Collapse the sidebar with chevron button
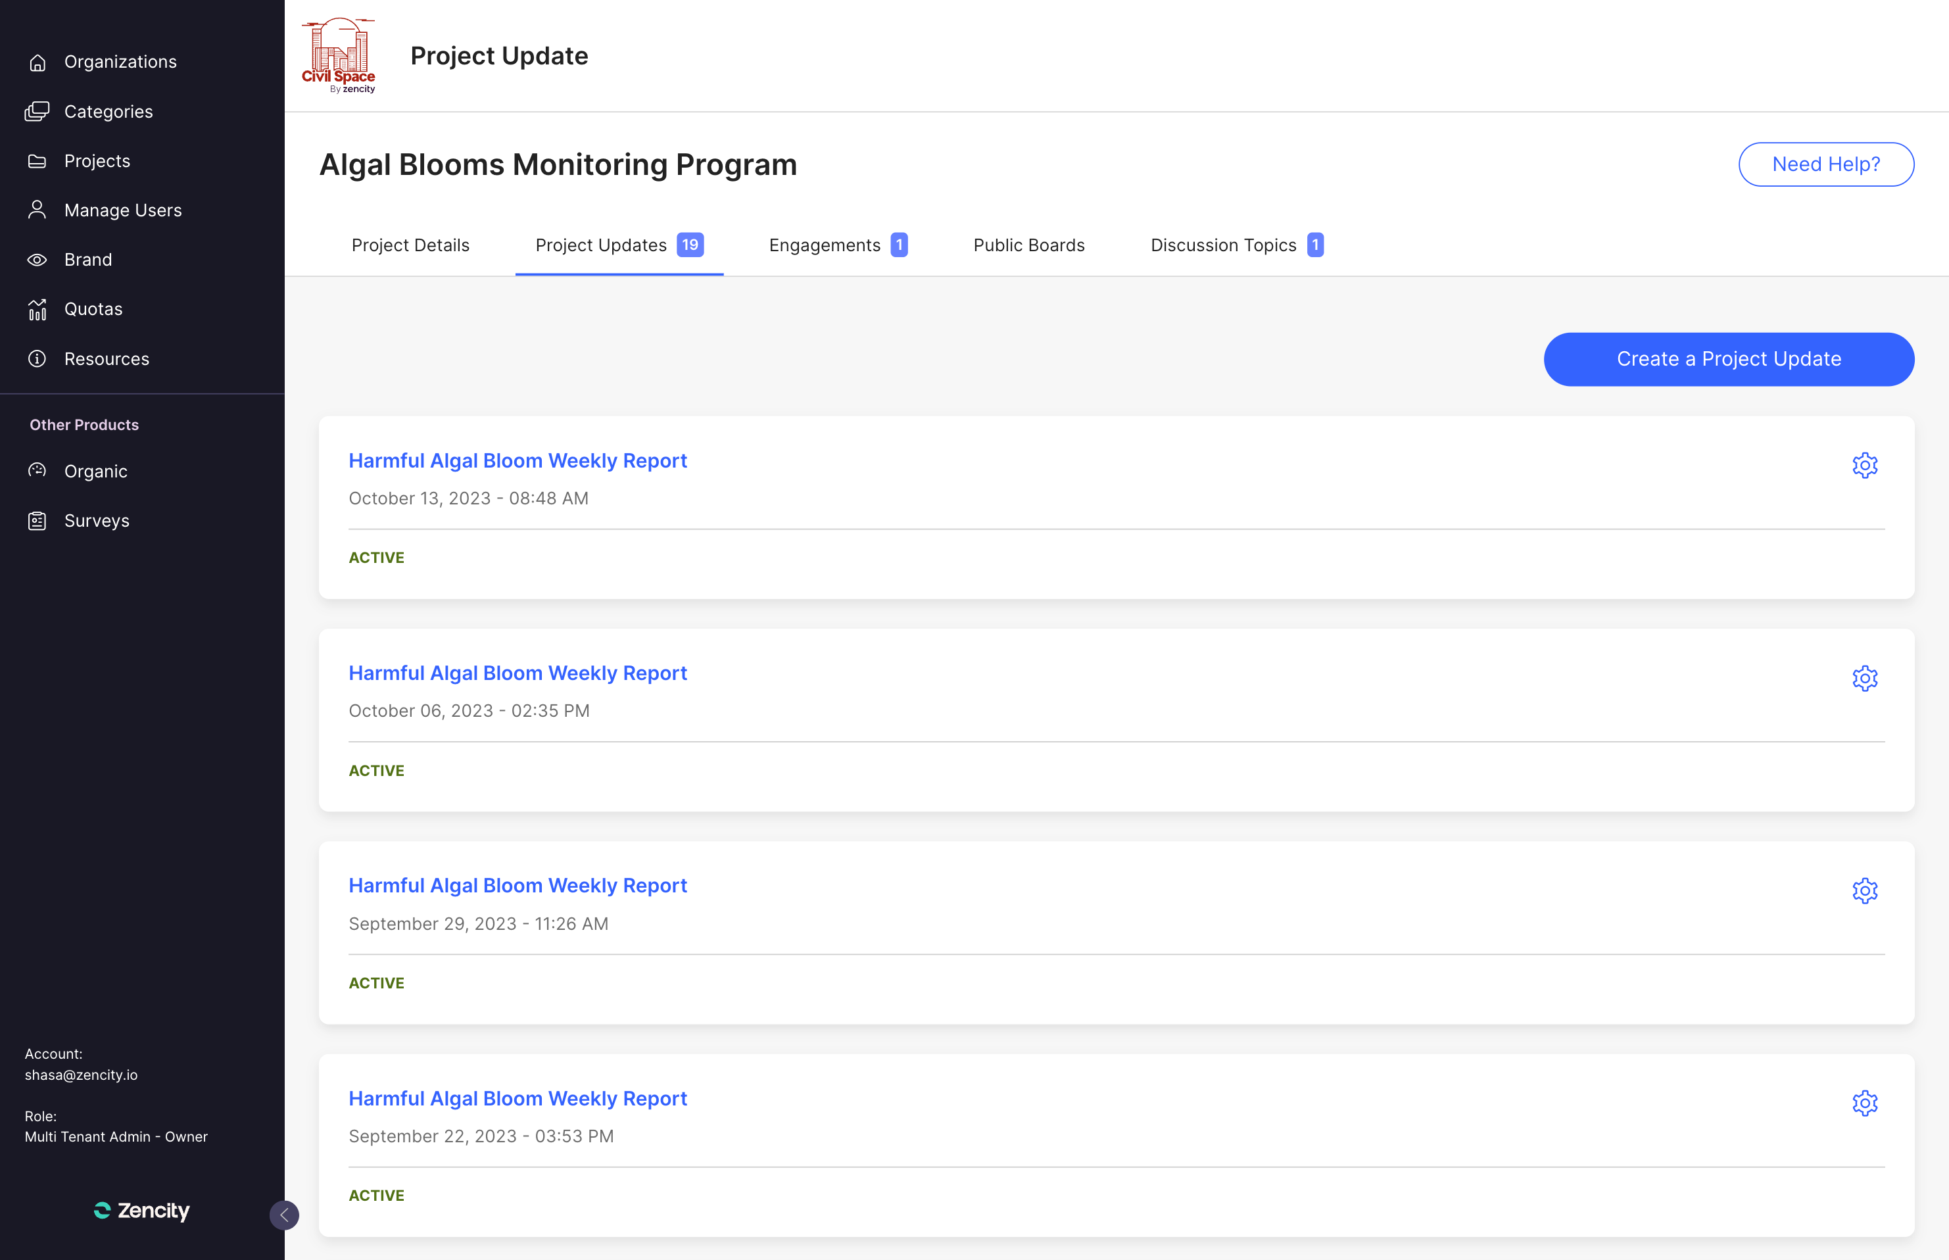Screen dimensions: 1949x1260 point(284,1214)
